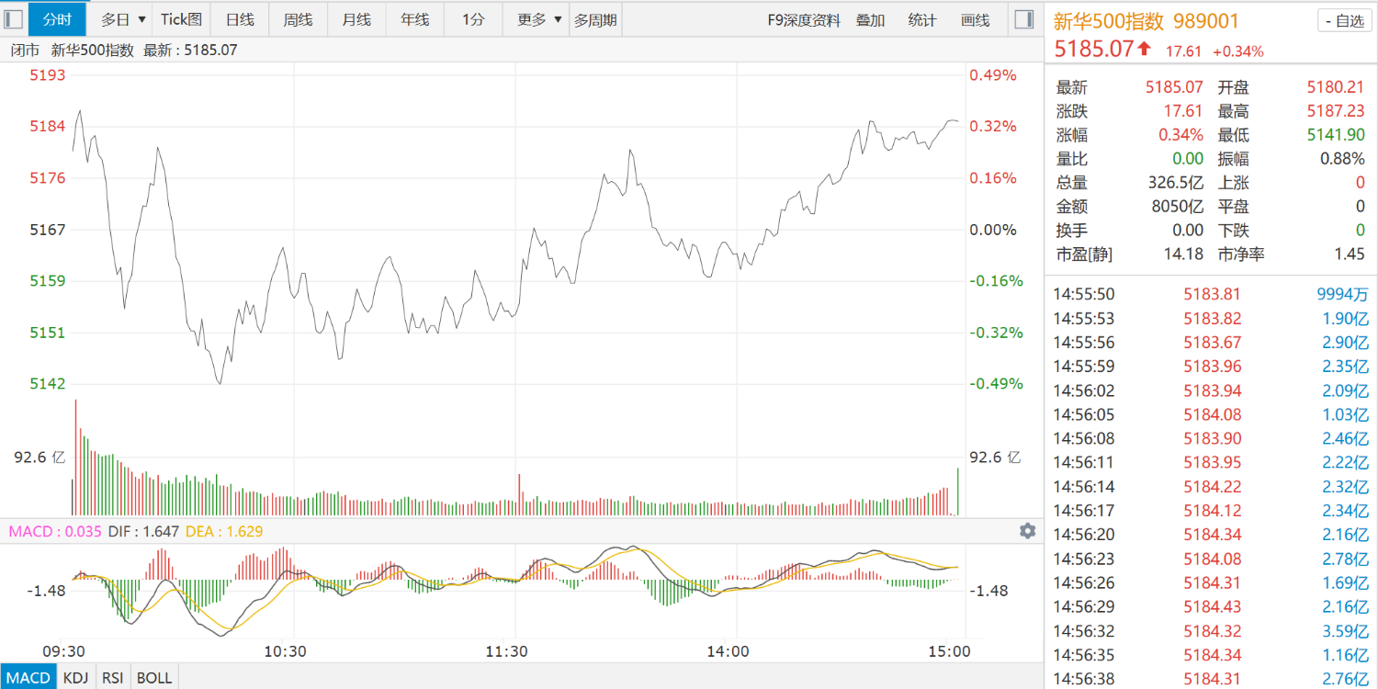
Task: Toggle the right sidebar panel icon
Action: 1022,19
